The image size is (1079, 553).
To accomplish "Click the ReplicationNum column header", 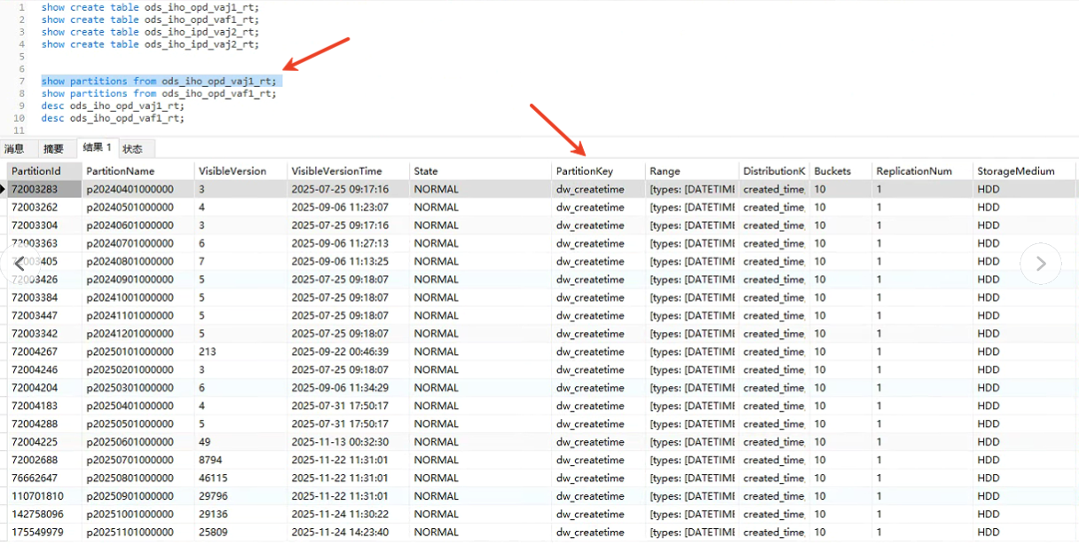I will click(x=913, y=170).
